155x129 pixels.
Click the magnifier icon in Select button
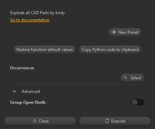(125, 78)
